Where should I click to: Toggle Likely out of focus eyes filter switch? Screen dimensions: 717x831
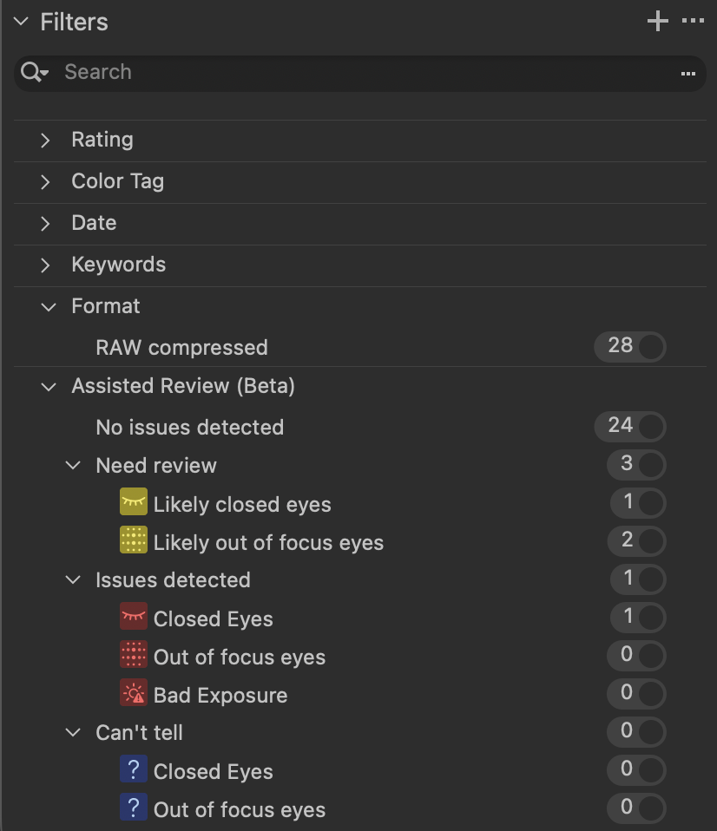click(x=636, y=541)
